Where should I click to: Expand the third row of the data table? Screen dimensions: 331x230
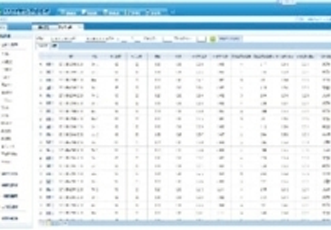point(41,80)
